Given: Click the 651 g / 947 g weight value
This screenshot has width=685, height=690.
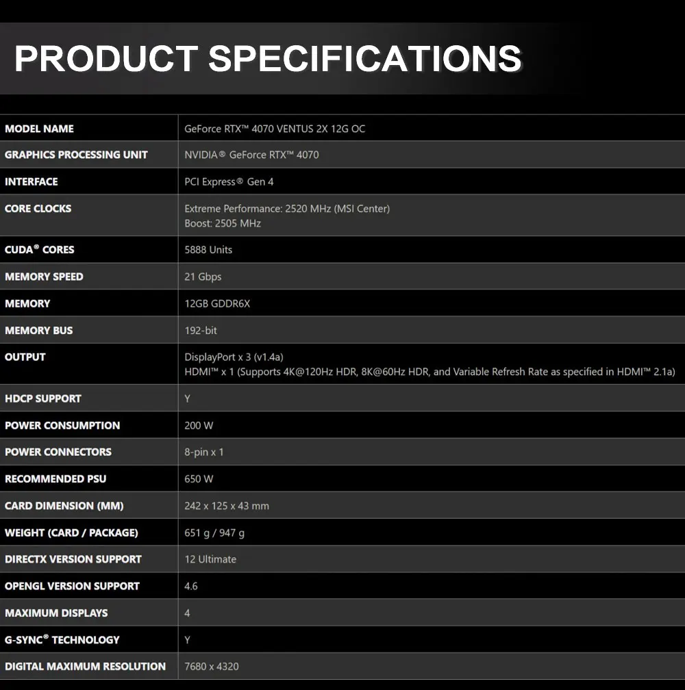Looking at the screenshot, I should click(214, 533).
